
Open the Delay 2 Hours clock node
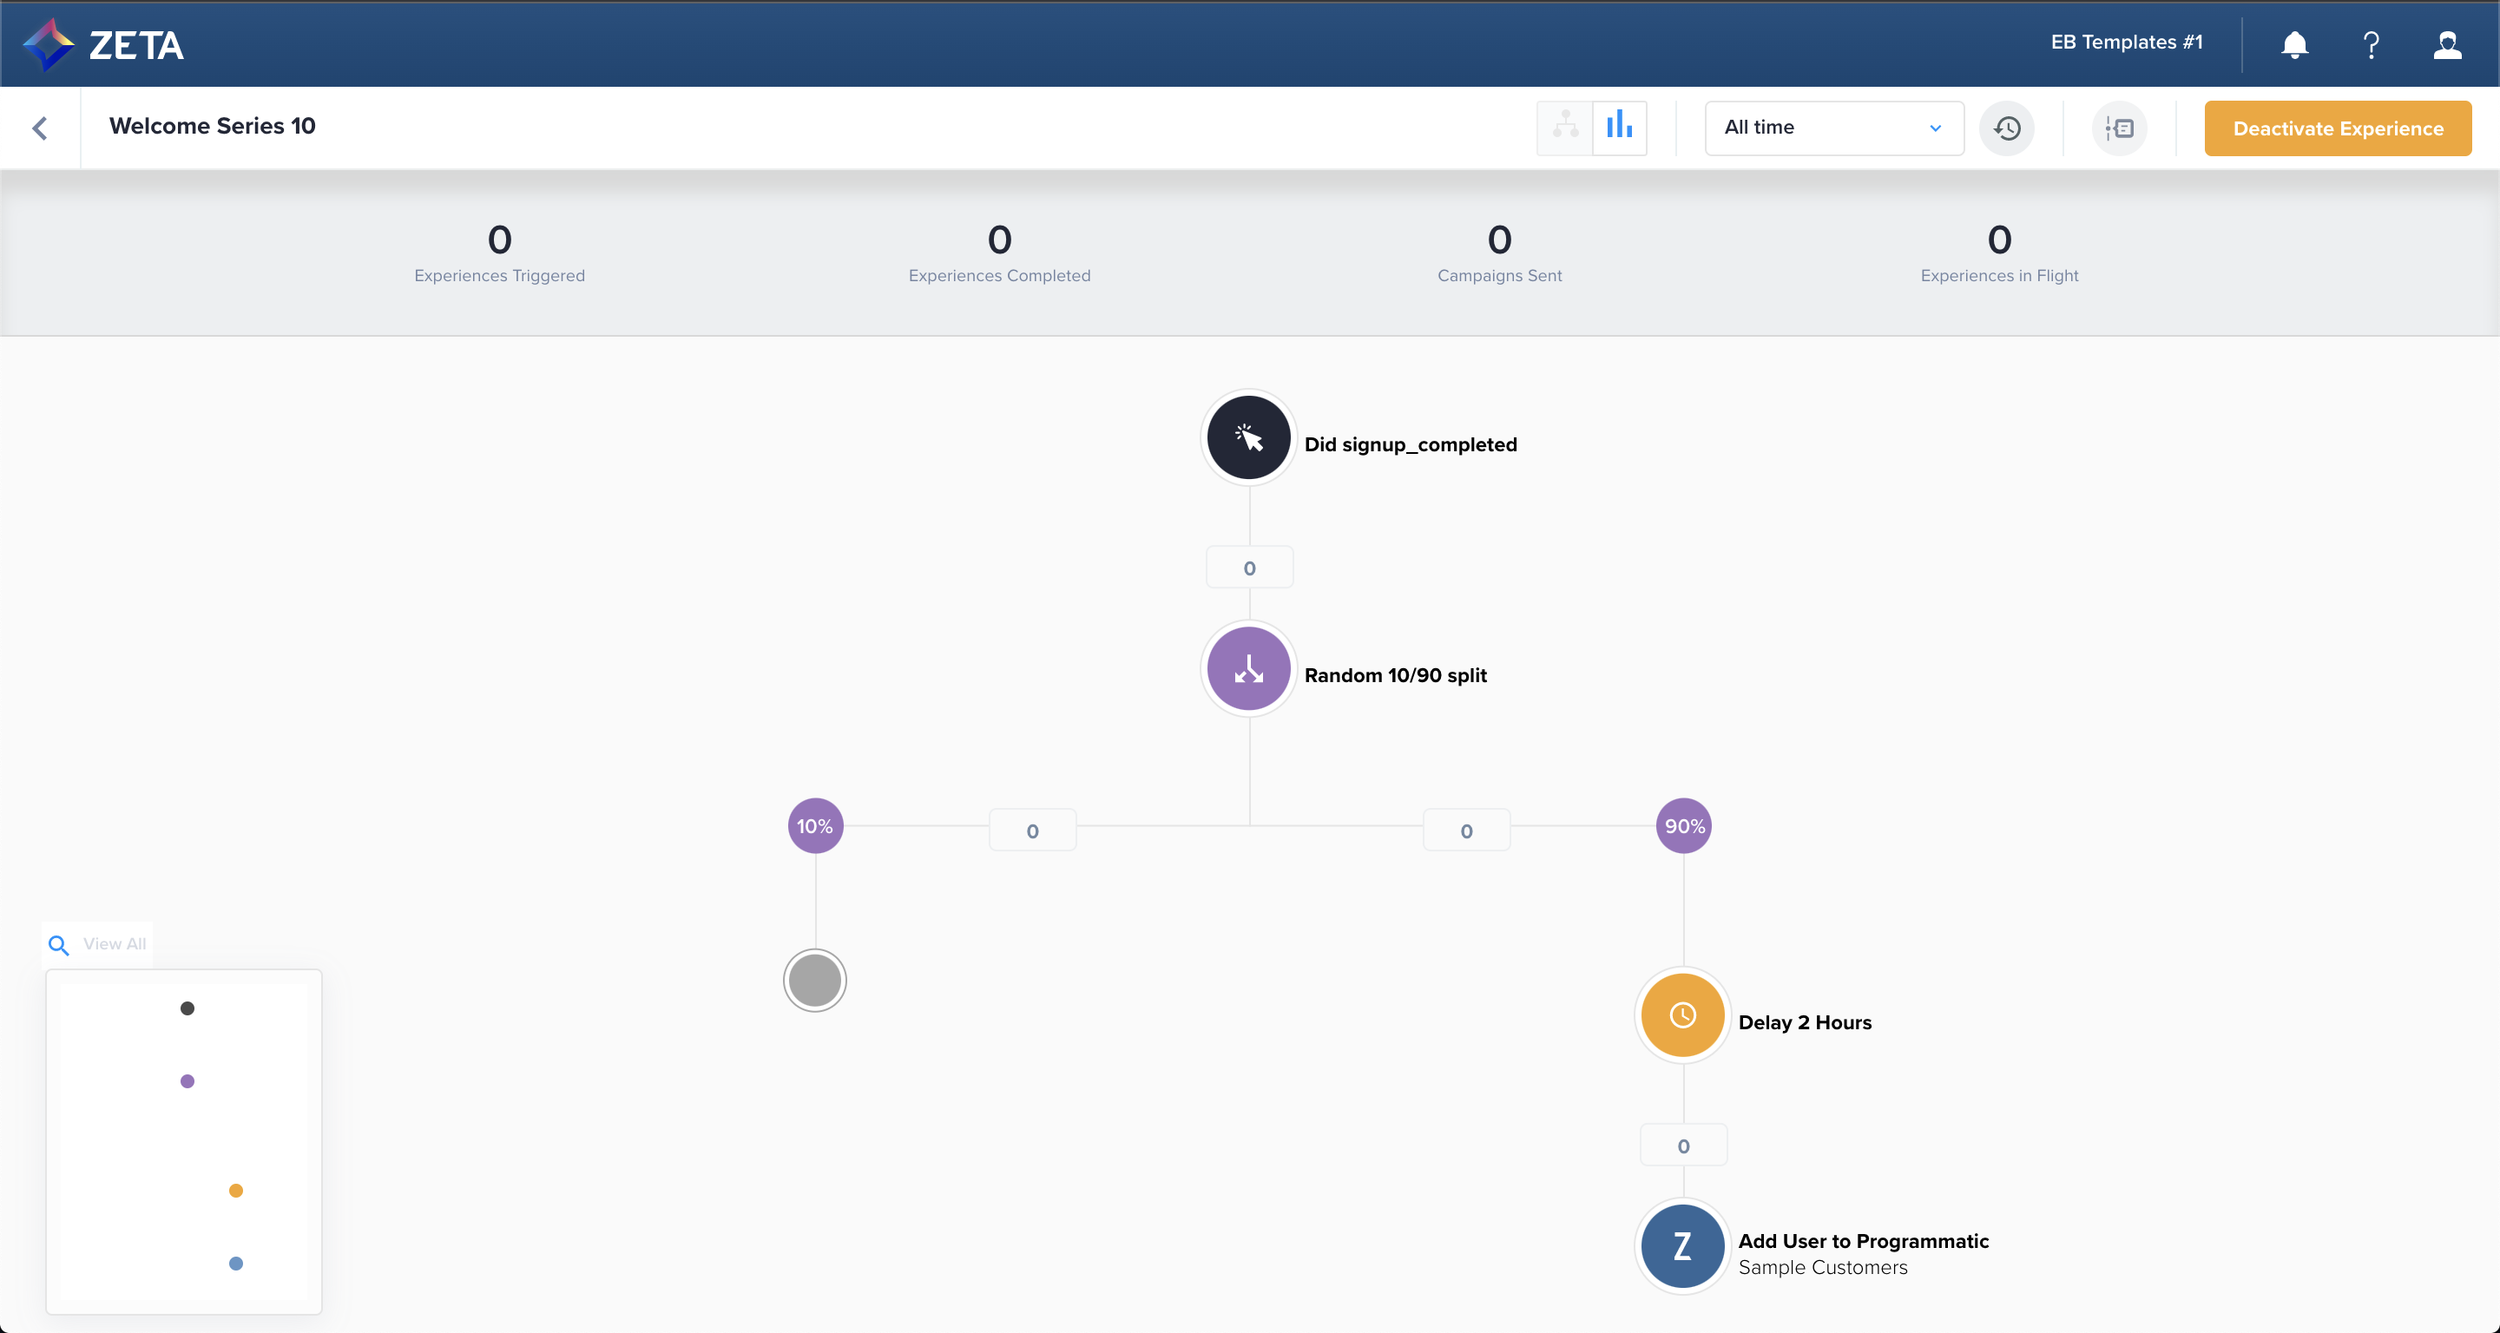pos(1682,1015)
